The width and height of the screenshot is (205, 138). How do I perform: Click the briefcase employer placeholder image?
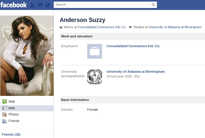[x=95, y=51]
